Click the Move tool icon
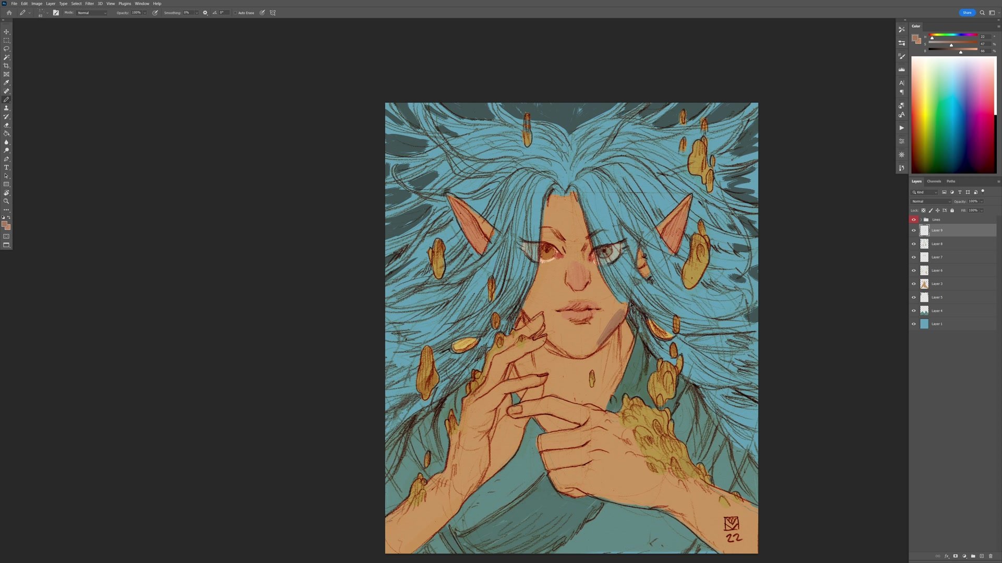The width and height of the screenshot is (1002, 563). (6, 32)
